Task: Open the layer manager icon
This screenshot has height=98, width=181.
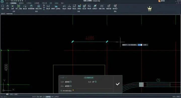Action: click(x=31, y=7)
